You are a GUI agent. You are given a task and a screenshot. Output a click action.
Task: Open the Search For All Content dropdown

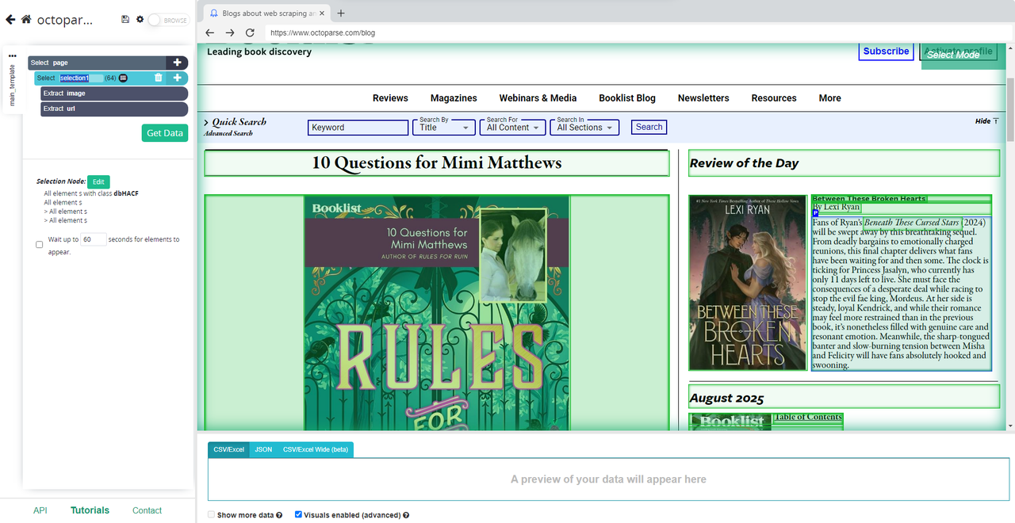click(514, 128)
